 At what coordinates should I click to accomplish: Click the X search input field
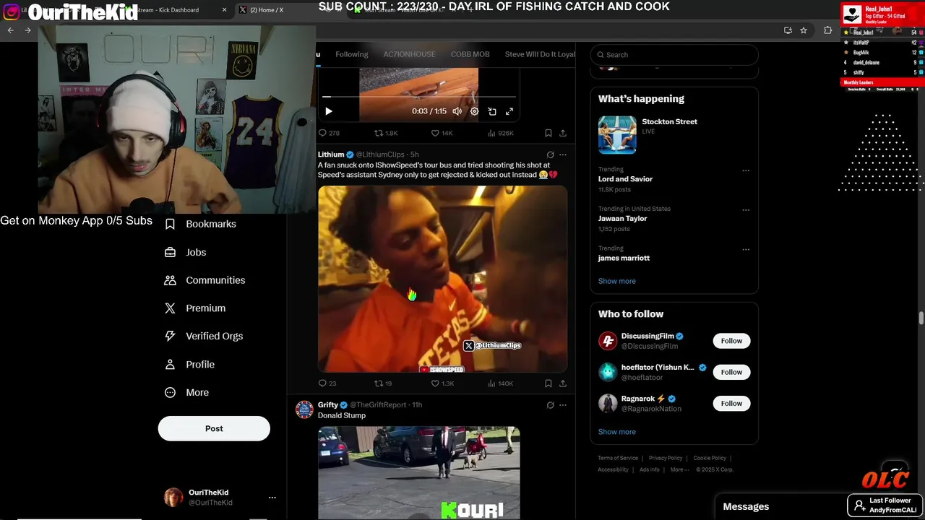674,55
